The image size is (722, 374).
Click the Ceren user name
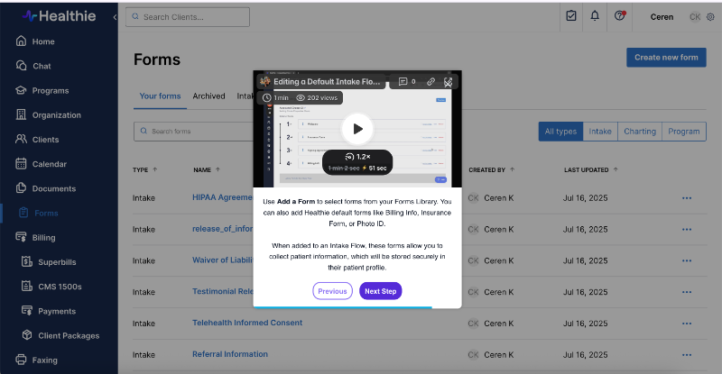(662, 17)
